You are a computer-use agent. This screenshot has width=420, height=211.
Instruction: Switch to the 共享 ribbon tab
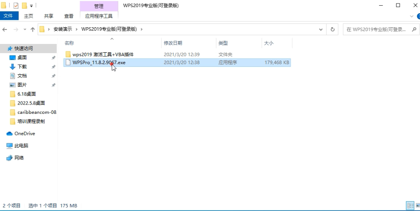point(48,16)
